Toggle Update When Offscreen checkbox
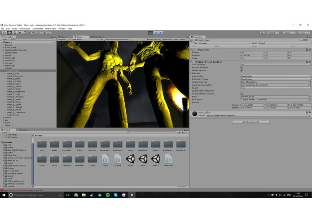The width and height of the screenshot is (312, 221). coord(242,91)
